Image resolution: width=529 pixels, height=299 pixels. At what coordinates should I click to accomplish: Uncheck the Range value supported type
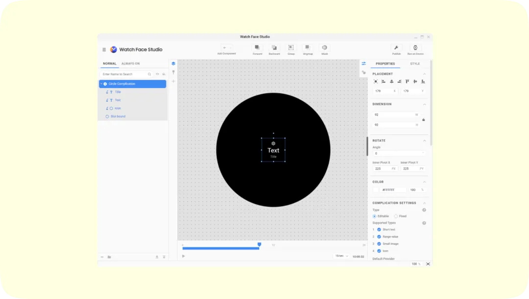(379, 237)
